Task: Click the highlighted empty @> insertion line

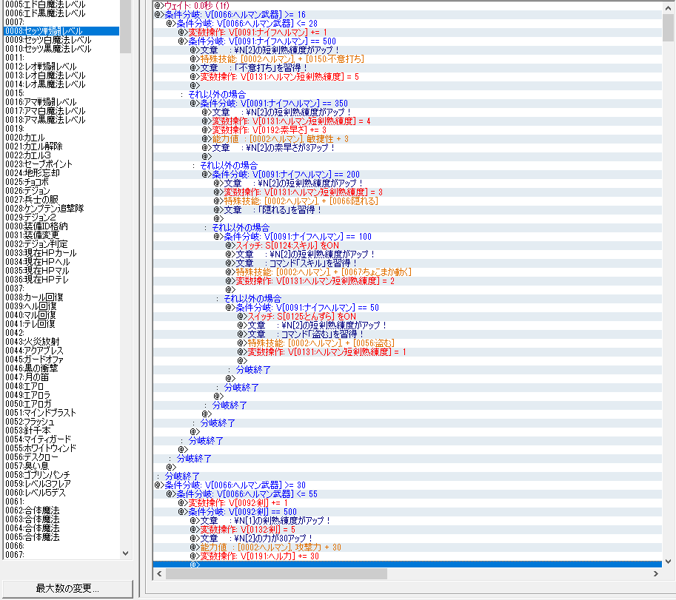Action: click(x=407, y=564)
